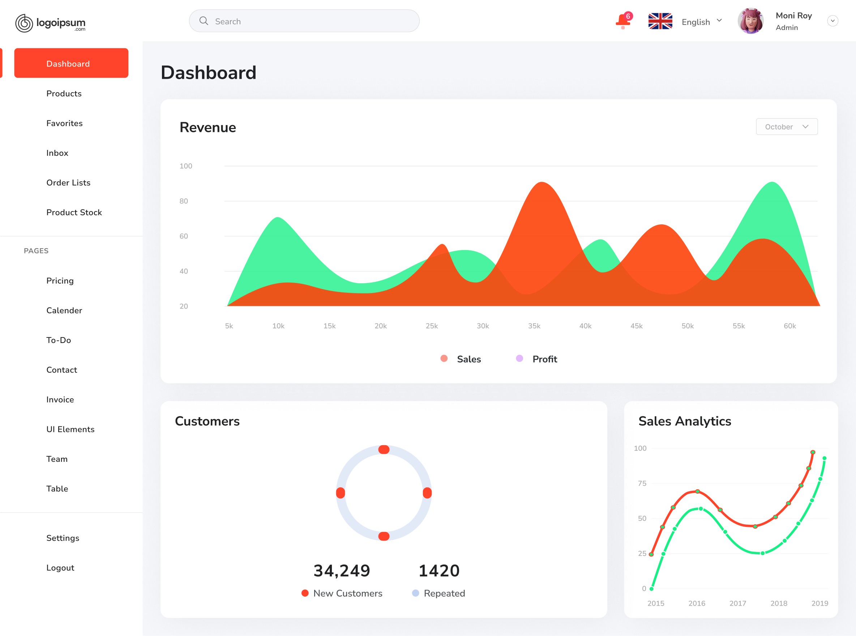
Task: Open the Invoice page
Action: point(60,400)
